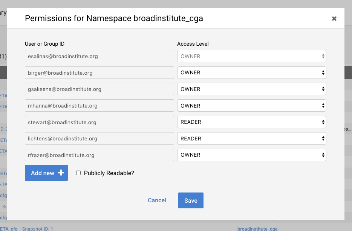Close the Permissions dialog with X icon
Screen dimensions: 352x231
334,18
